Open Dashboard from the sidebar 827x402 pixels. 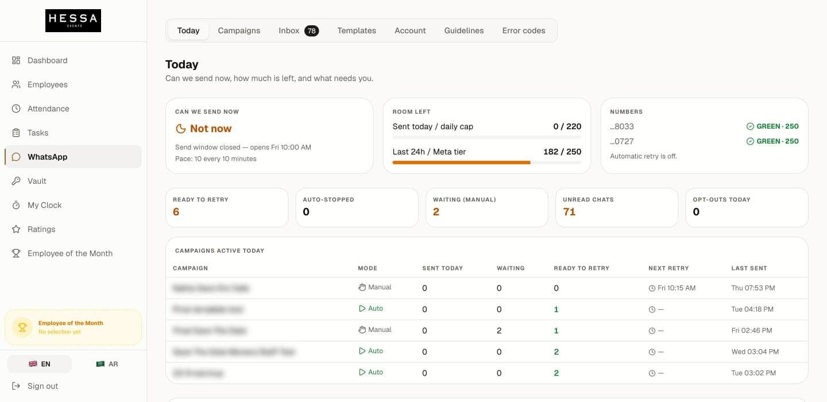pos(73,60)
